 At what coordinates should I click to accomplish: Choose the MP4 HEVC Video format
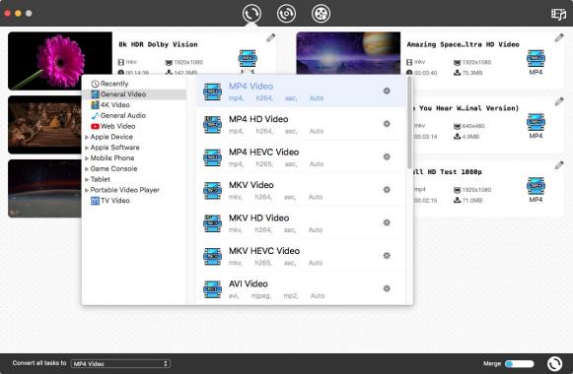tap(301, 156)
